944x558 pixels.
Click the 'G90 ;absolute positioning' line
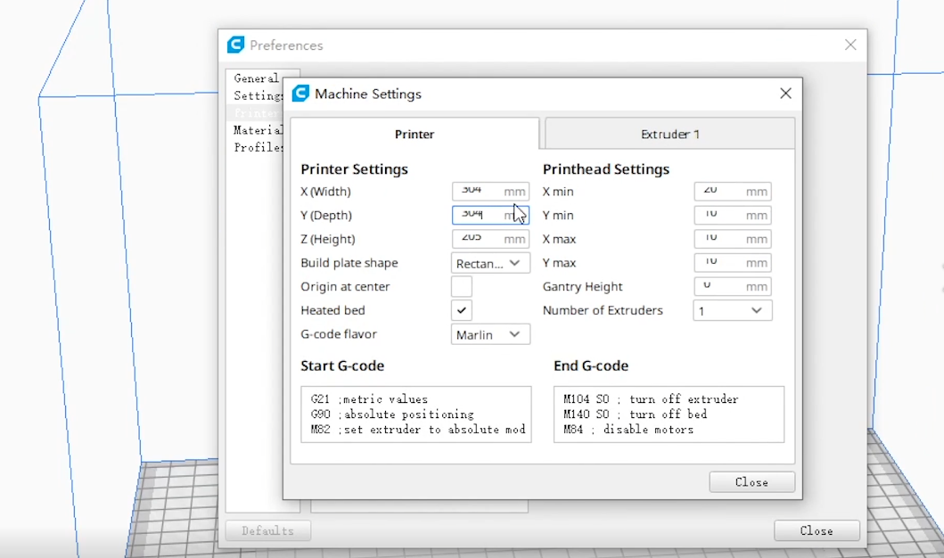(x=392, y=414)
